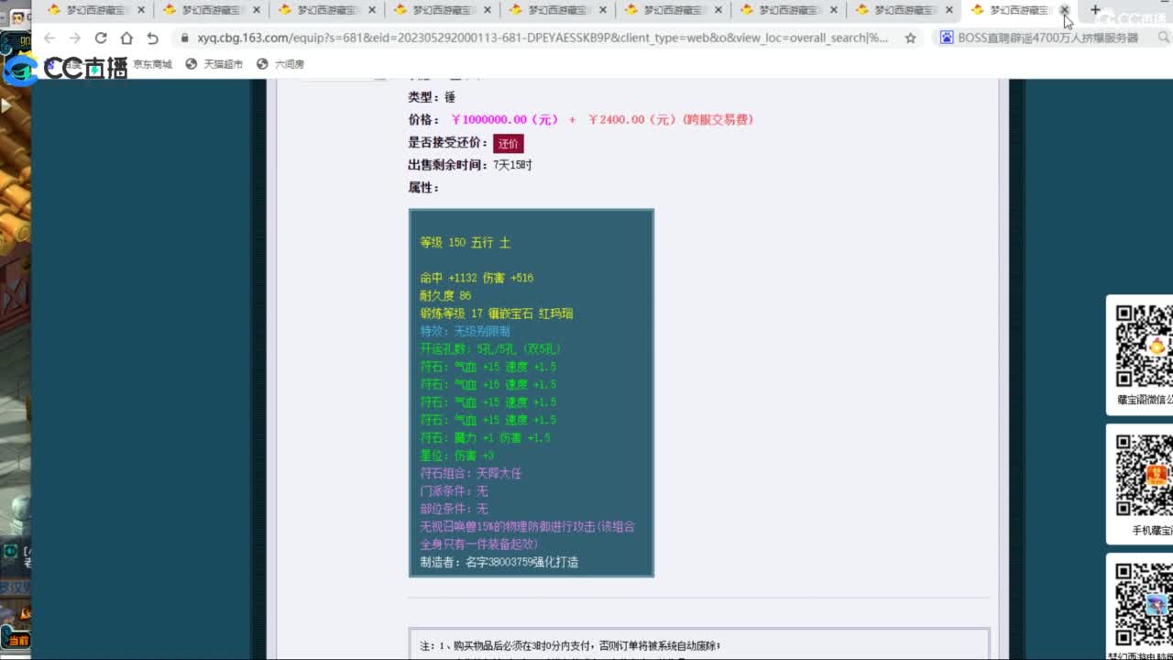
Task: Click the lock icon in address bar
Action: pyautogui.click(x=184, y=38)
